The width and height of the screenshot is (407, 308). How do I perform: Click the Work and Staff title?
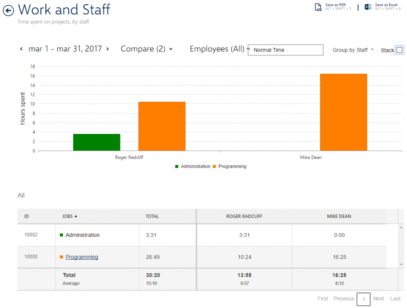pos(64,10)
